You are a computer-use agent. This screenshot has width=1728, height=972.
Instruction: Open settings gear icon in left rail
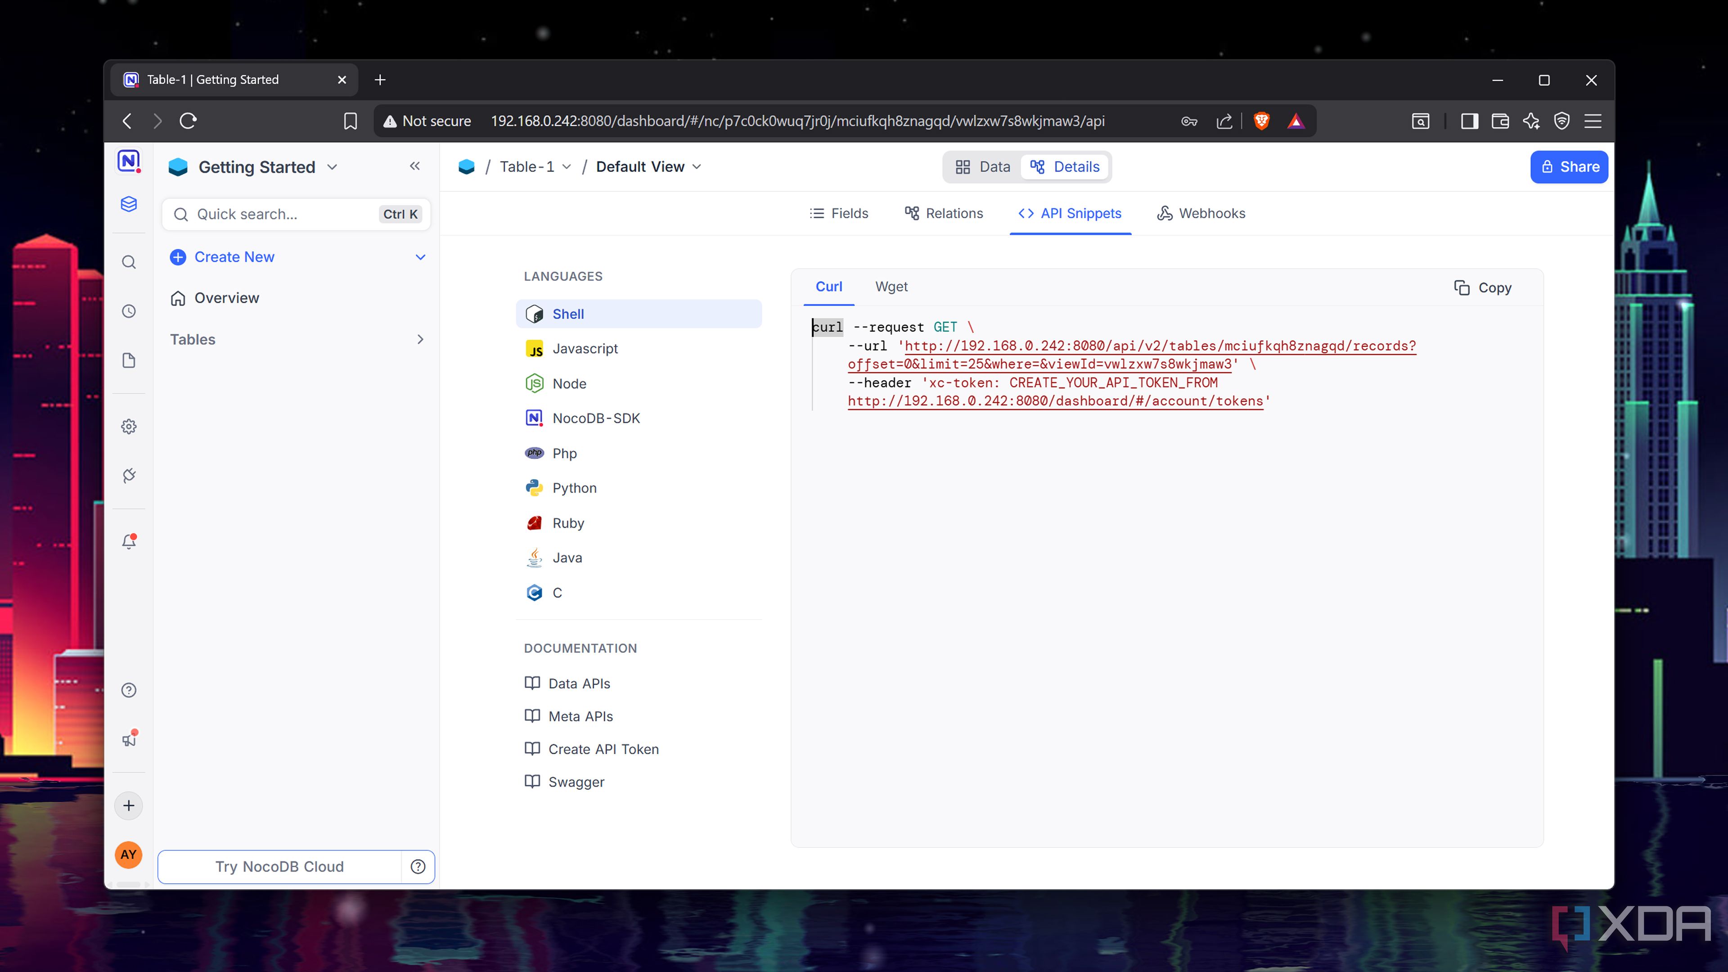click(x=129, y=427)
